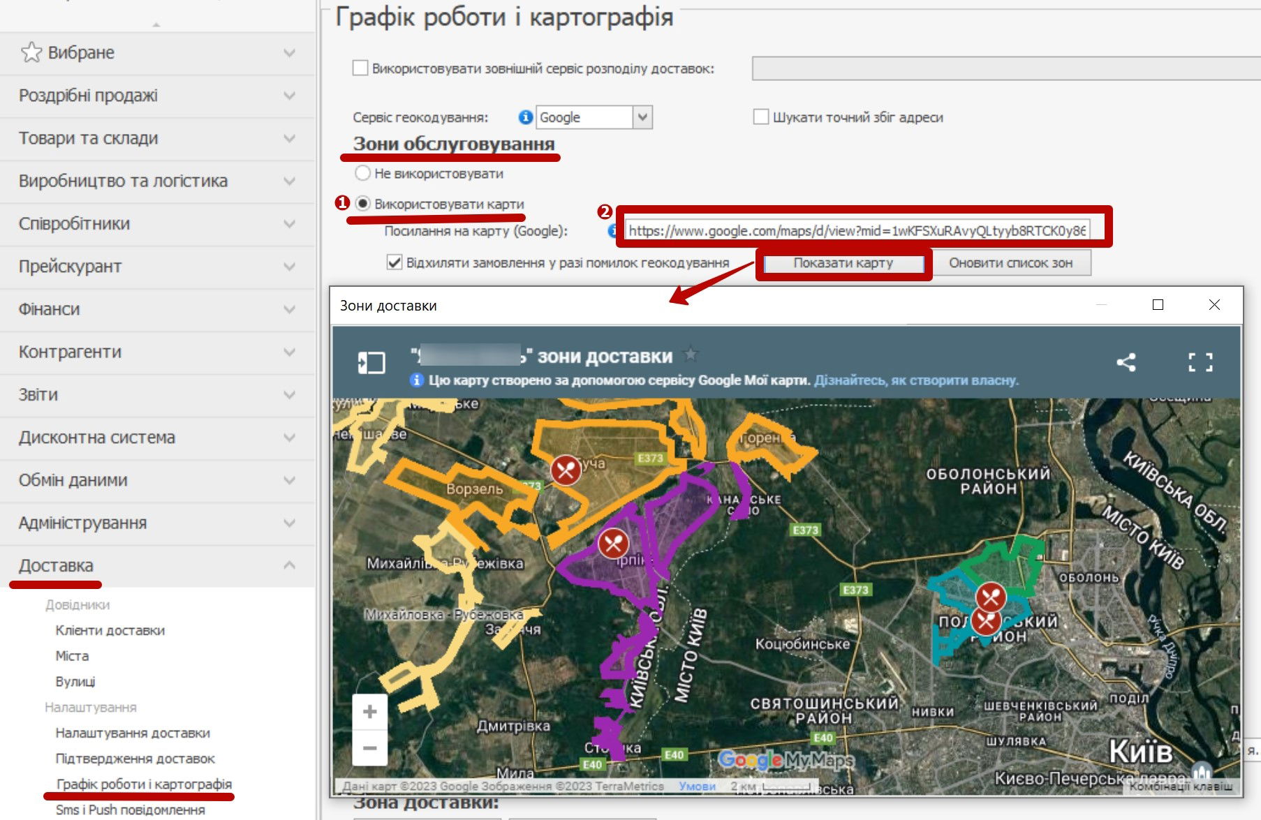Click the star icon beside map title
The height and width of the screenshot is (820, 1261).
pyautogui.click(x=691, y=355)
